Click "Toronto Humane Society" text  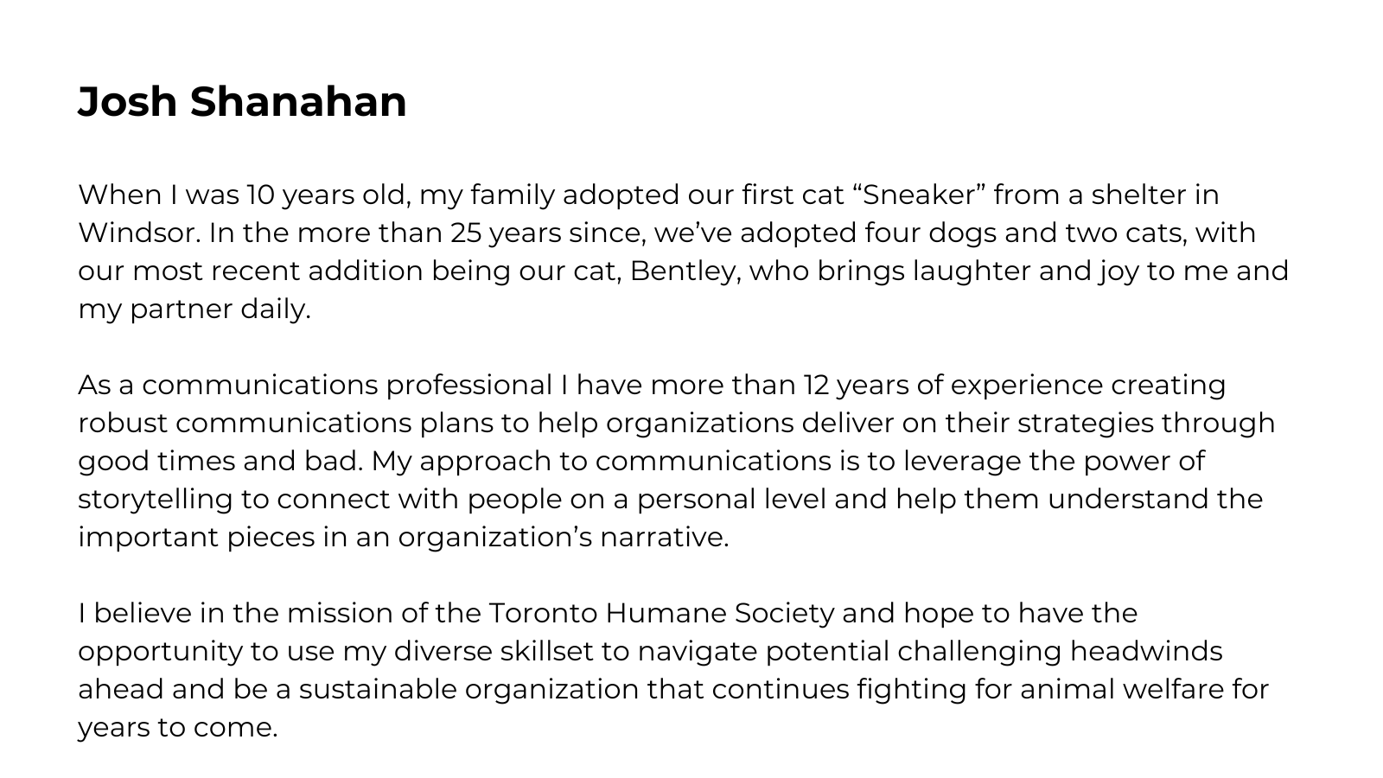pyautogui.click(x=662, y=613)
